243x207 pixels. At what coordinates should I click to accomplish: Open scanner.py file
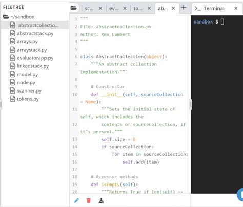29,90
